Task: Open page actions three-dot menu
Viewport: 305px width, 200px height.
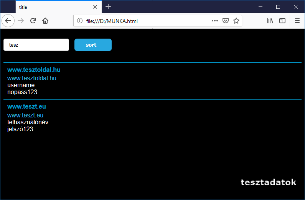Action: click(x=215, y=21)
